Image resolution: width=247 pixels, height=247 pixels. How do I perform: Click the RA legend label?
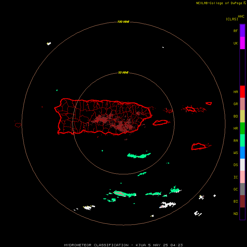pyautogui.click(x=235, y=141)
